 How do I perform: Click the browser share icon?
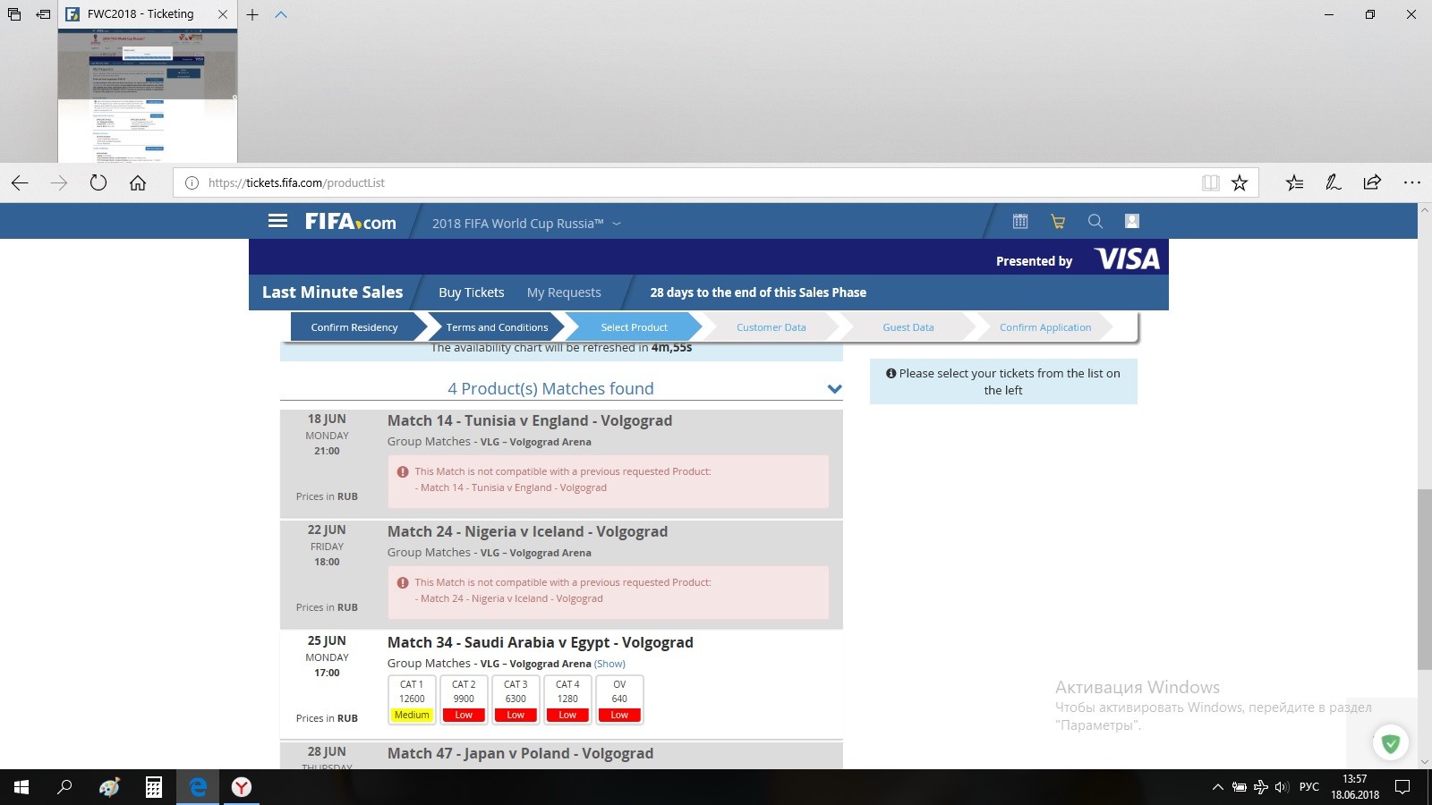pyautogui.click(x=1372, y=182)
